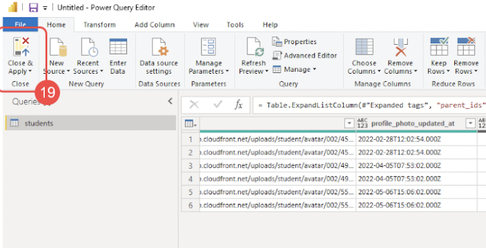Select row number 3

point(191,166)
